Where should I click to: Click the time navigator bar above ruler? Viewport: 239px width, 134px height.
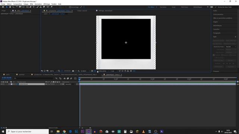point(158,77)
